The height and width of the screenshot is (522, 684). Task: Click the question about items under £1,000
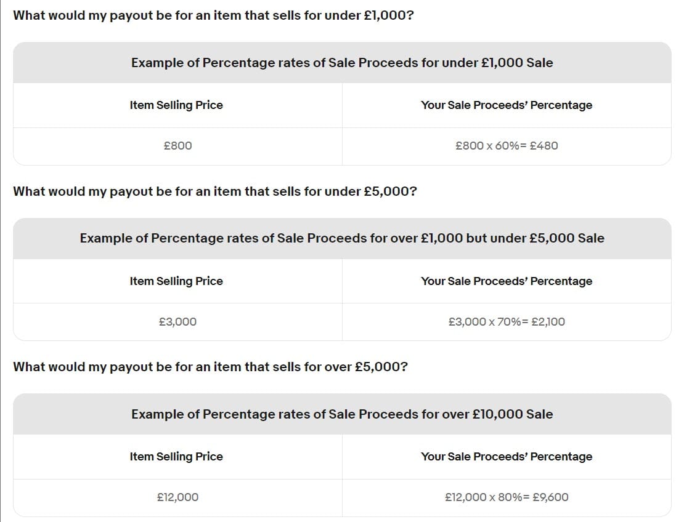point(213,15)
